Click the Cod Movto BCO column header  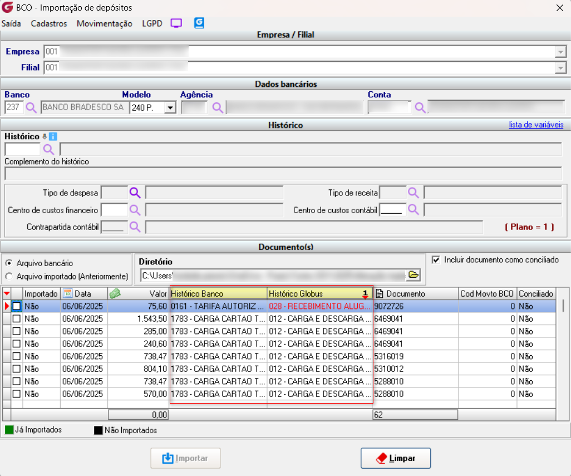[488, 293]
